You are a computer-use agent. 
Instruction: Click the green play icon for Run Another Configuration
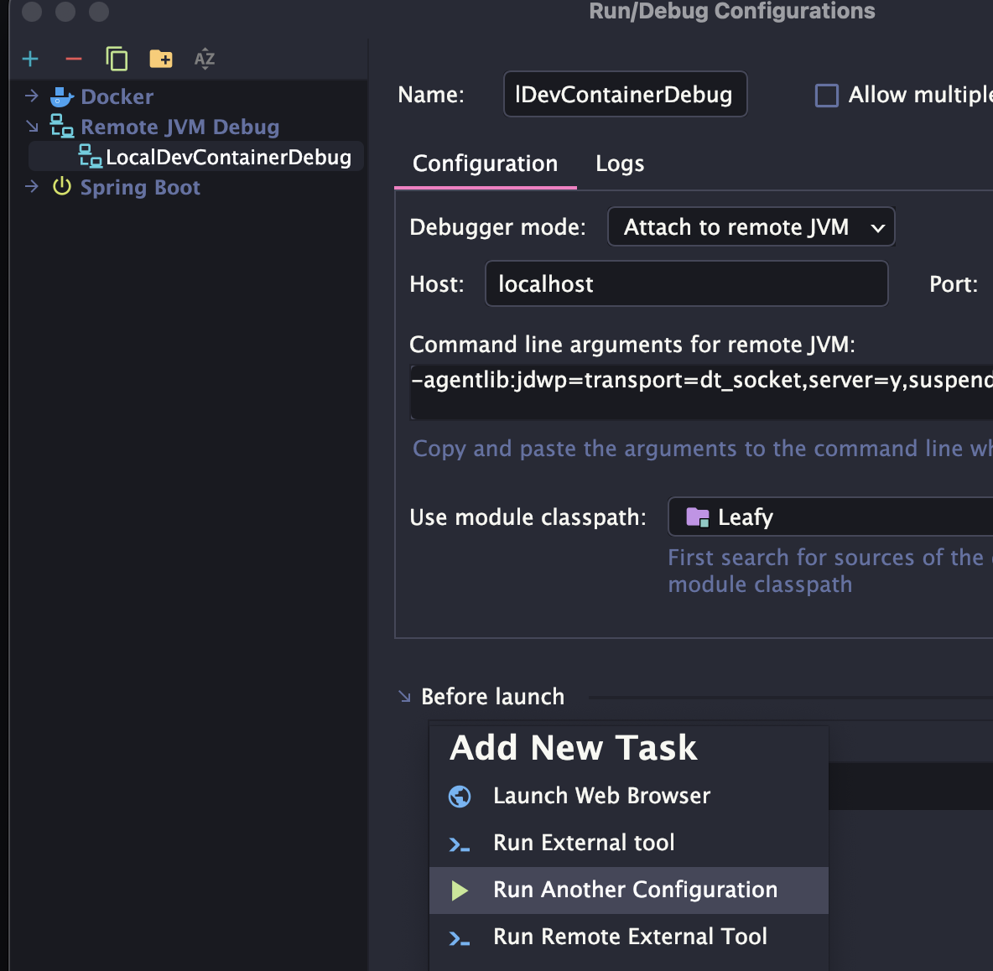pos(460,891)
